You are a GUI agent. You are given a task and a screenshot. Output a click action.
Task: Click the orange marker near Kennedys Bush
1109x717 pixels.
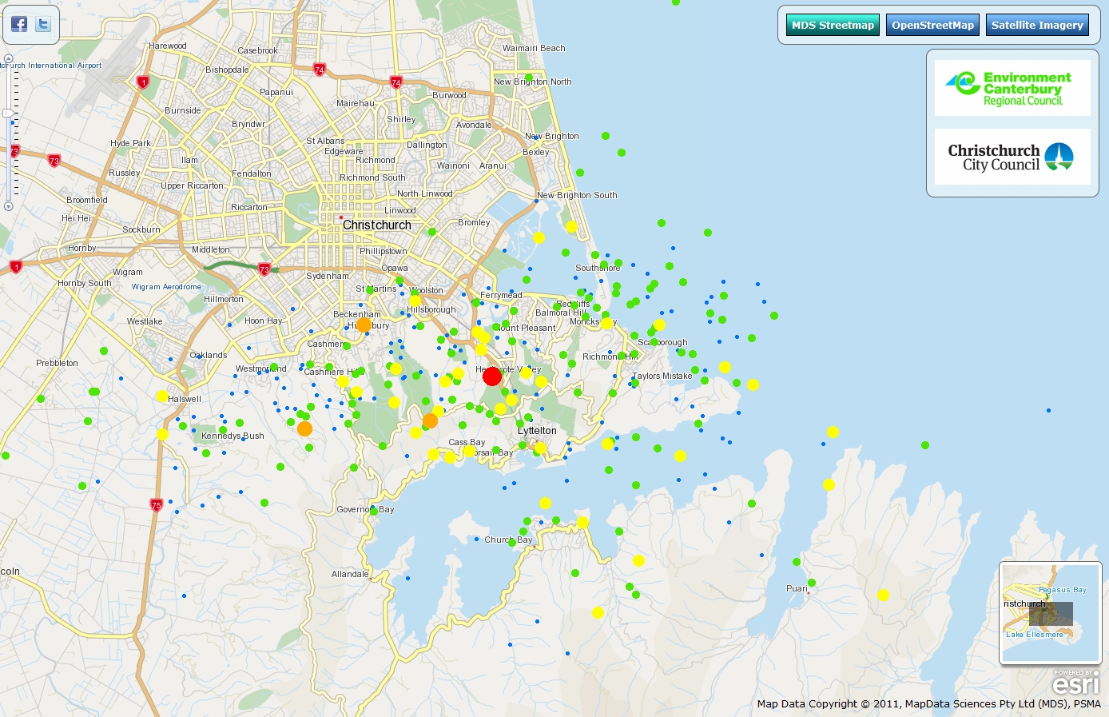click(304, 429)
